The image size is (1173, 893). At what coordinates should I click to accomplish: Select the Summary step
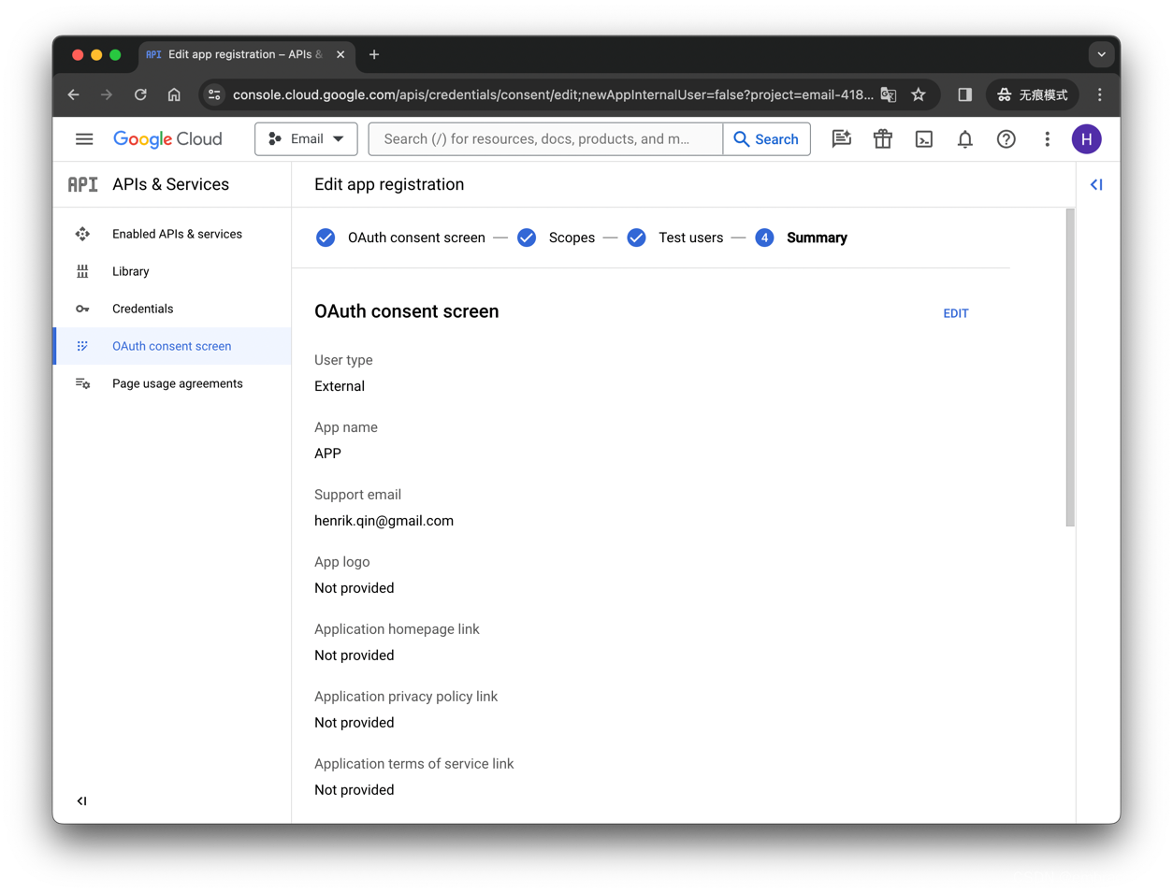[801, 238]
